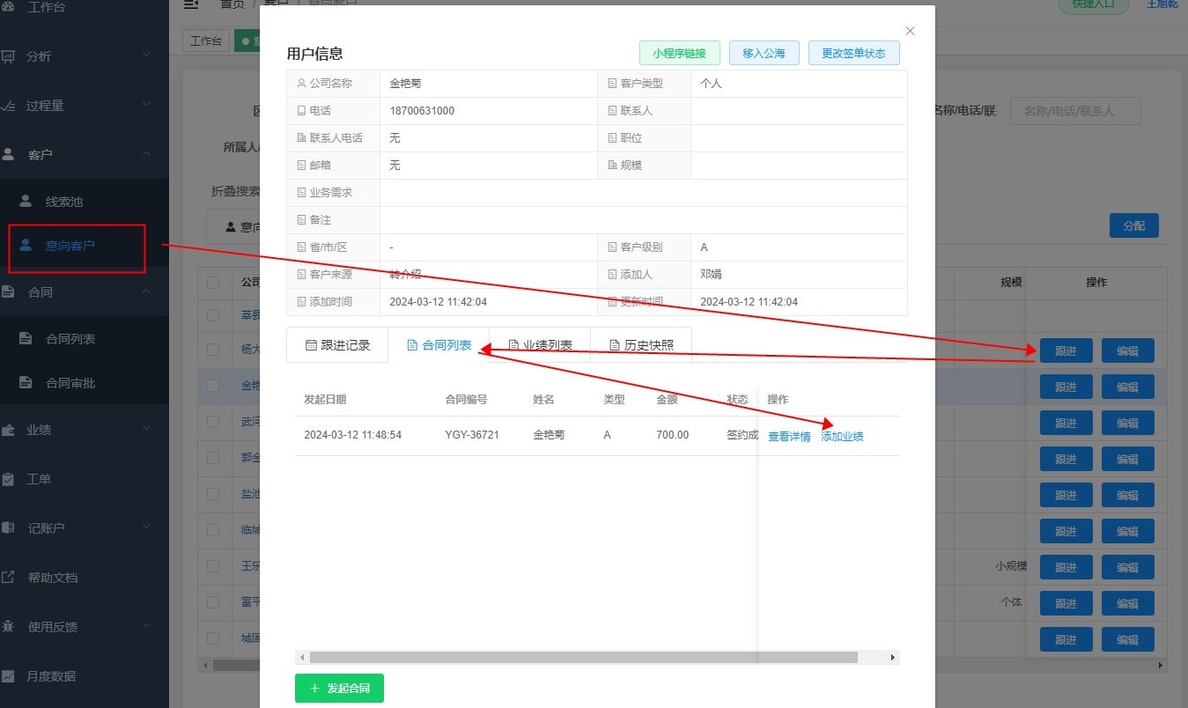Viewport: 1188px width, 708px height.
Task: Expand the 过程量 menu chevron
Action: 146,105
